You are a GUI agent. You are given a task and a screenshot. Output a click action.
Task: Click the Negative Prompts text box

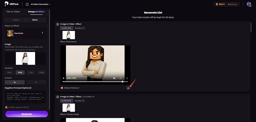point(25,97)
